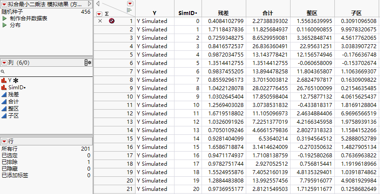380x194 pixels.
Task: Open the column list options icon
Action: pos(88,63)
